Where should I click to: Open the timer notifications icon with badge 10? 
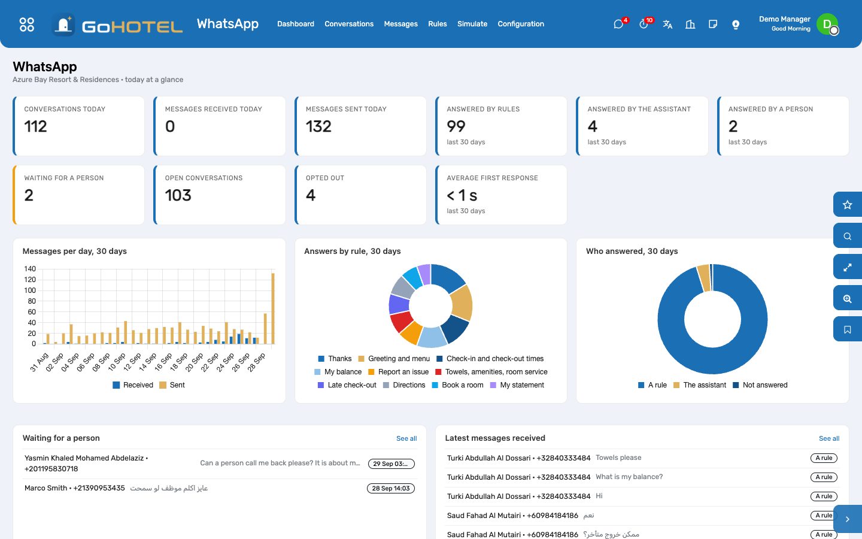pyautogui.click(x=644, y=24)
